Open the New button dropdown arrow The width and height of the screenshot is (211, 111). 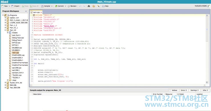[x=9, y=6]
